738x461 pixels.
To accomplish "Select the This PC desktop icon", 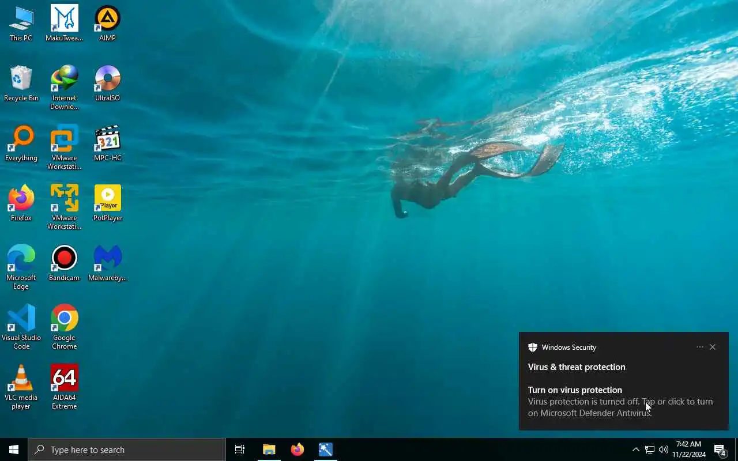I will (21, 24).
